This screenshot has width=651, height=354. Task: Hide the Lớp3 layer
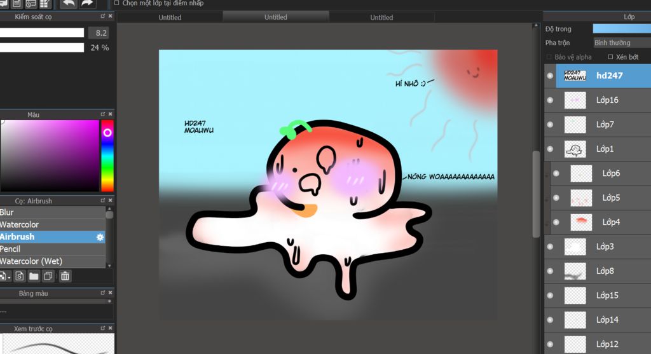click(x=550, y=247)
